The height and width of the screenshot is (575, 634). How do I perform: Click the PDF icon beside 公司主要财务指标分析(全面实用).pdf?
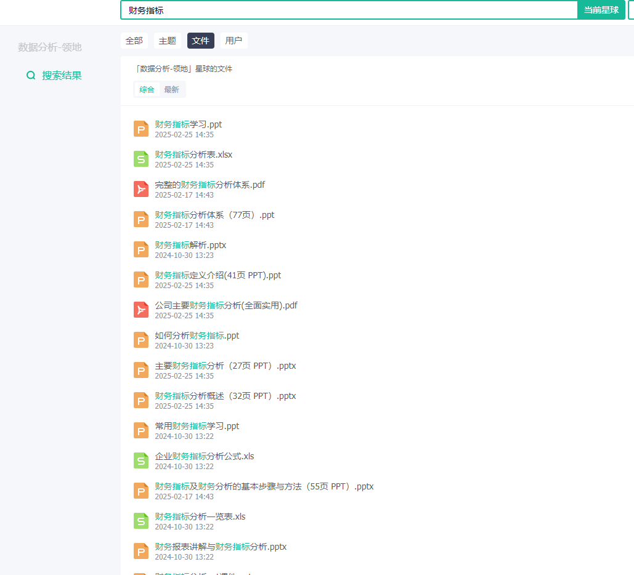(141, 310)
